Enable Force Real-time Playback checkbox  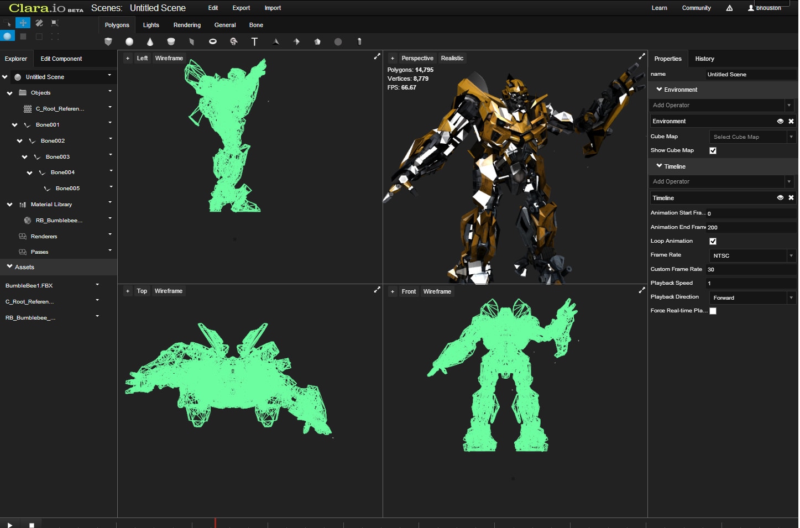pyautogui.click(x=713, y=311)
